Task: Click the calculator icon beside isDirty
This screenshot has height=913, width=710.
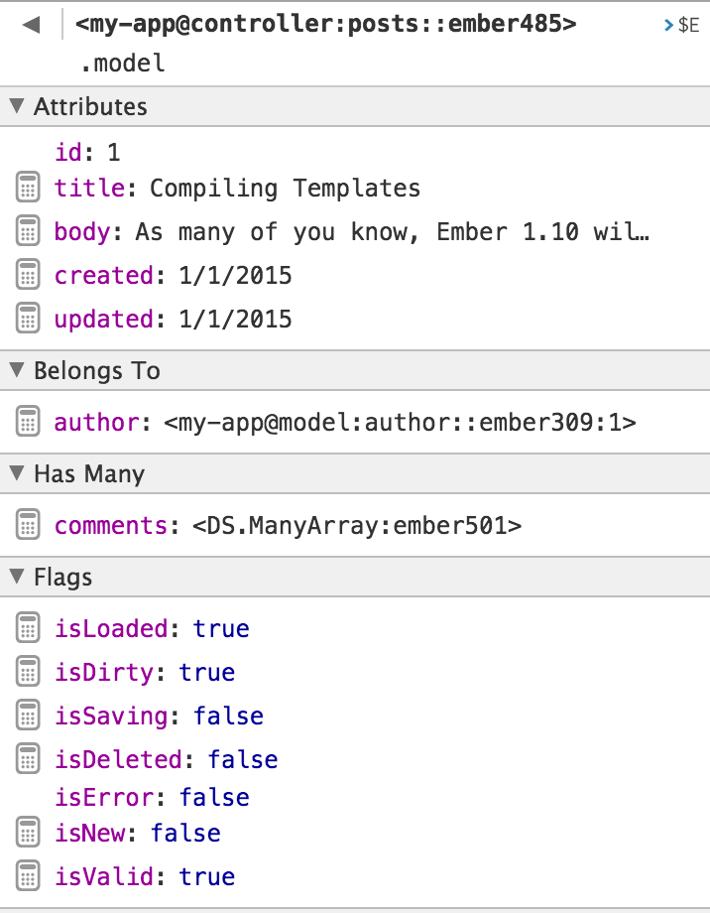Action: pos(28,672)
